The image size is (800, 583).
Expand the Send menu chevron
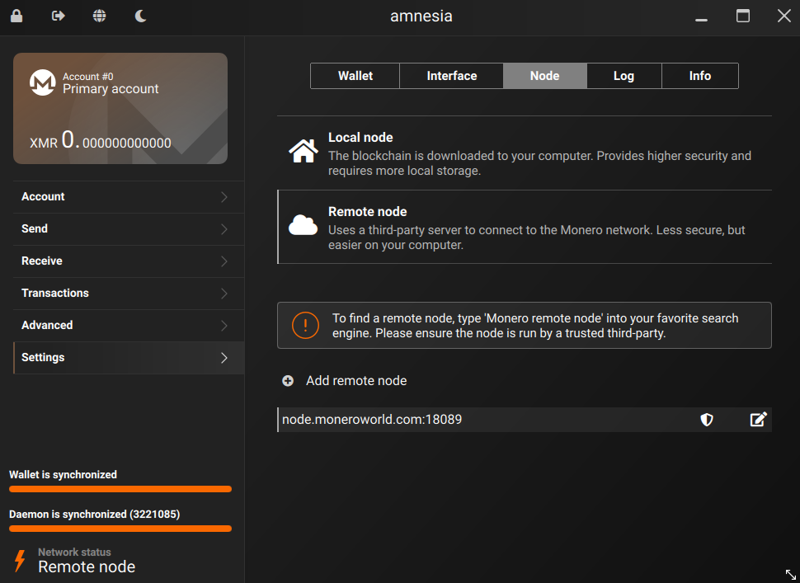224,229
